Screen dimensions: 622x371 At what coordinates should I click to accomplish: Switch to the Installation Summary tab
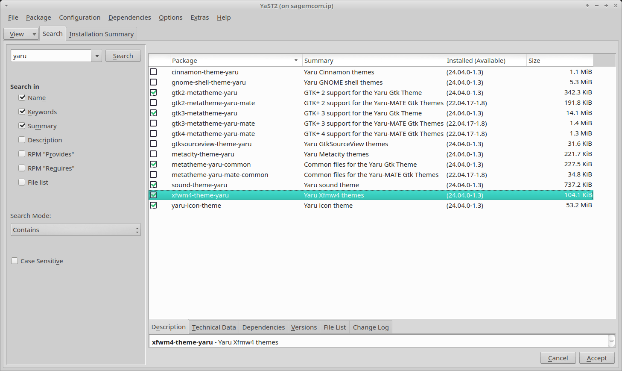point(101,34)
